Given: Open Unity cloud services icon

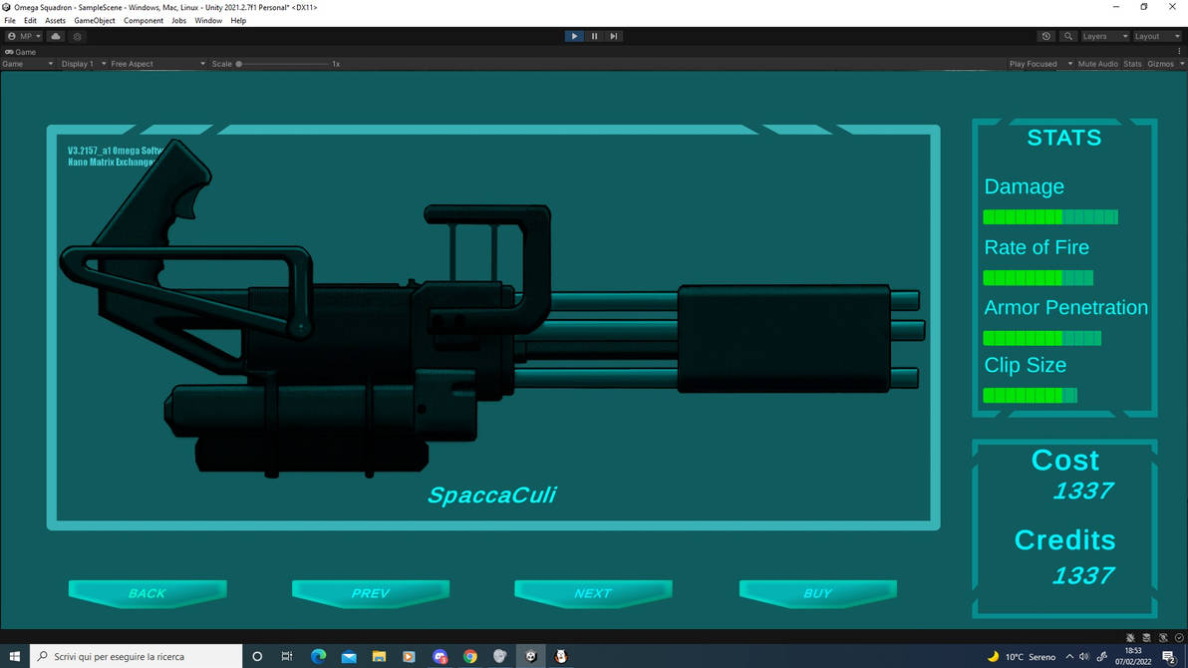Looking at the screenshot, I should click(x=56, y=37).
